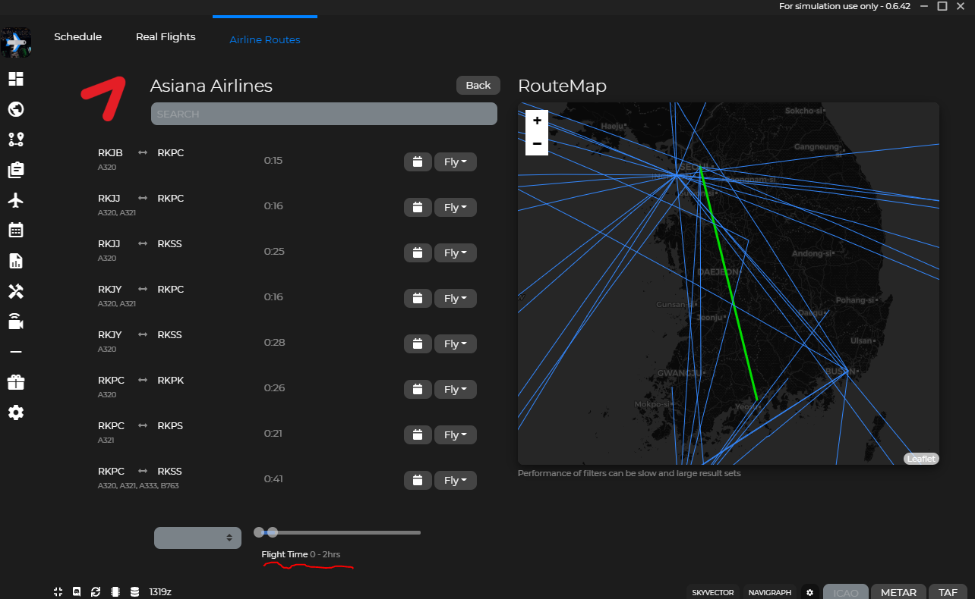Click the NAVIGRAPH button

[x=770, y=592]
